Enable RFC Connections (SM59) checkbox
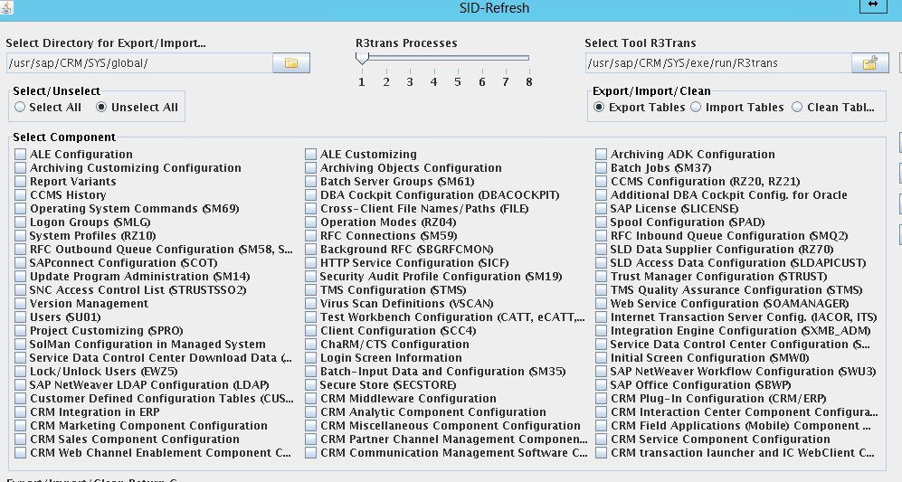Image resolution: width=902 pixels, height=482 pixels. click(x=310, y=236)
